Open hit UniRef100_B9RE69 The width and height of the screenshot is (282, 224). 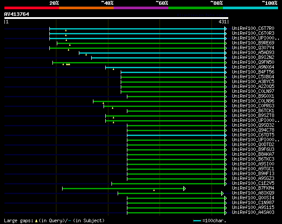(x=253, y=43)
